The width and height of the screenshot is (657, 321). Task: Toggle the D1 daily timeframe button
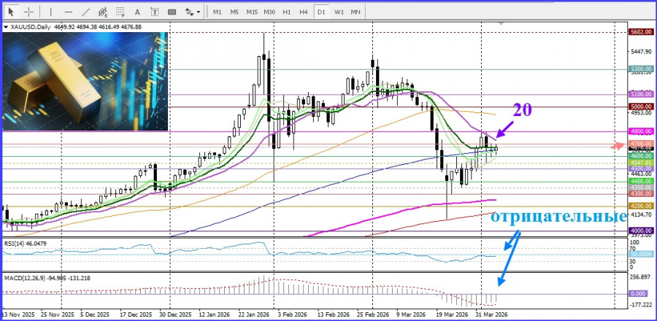[321, 12]
